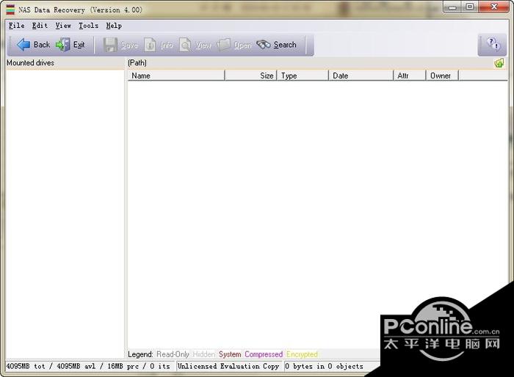Click the Exit toolbar icon
Viewport: 514px width, 377px height.
[62, 45]
